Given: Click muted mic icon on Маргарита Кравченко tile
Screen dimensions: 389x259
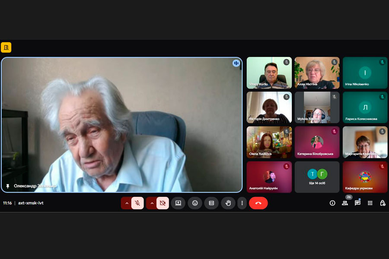Looking at the screenshot, I should pos(383,132).
